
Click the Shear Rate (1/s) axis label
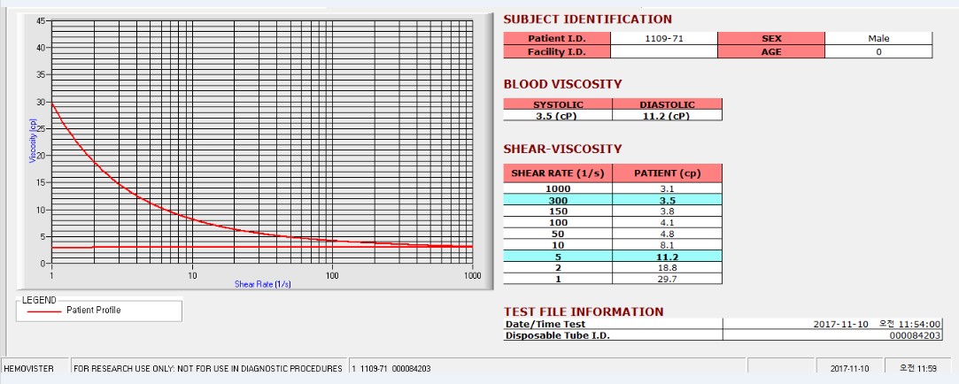[x=262, y=284]
